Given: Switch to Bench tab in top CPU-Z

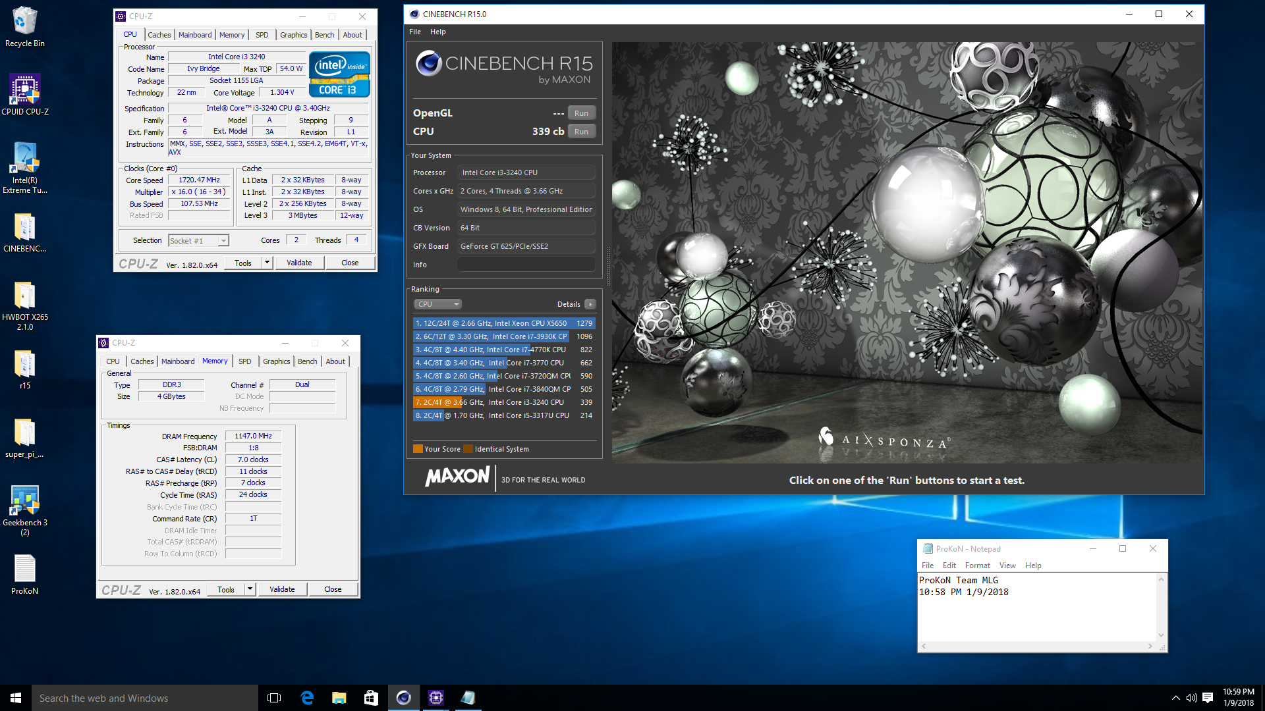Looking at the screenshot, I should click(x=325, y=35).
